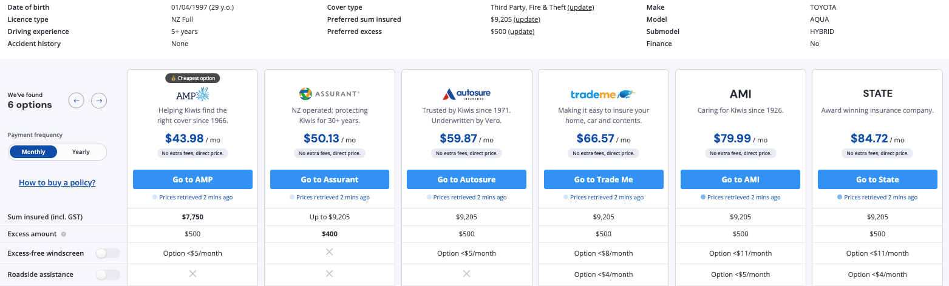This screenshot has height=286, width=949.
Task: Click the next options right arrow
Action: 99,101
